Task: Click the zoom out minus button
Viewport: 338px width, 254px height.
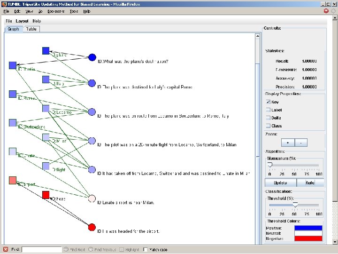Action: 301,143
